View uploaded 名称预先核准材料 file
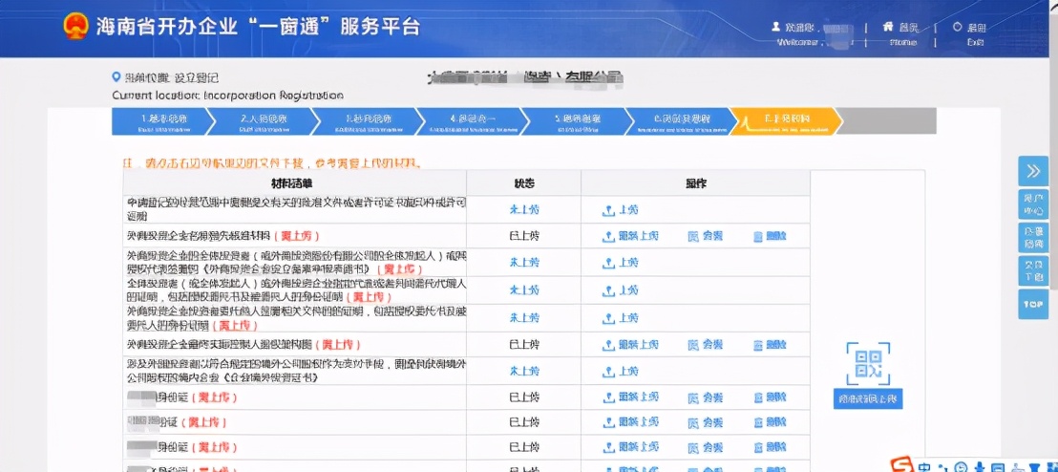Screen dimensions: 1058x472 pyautogui.click(x=705, y=236)
